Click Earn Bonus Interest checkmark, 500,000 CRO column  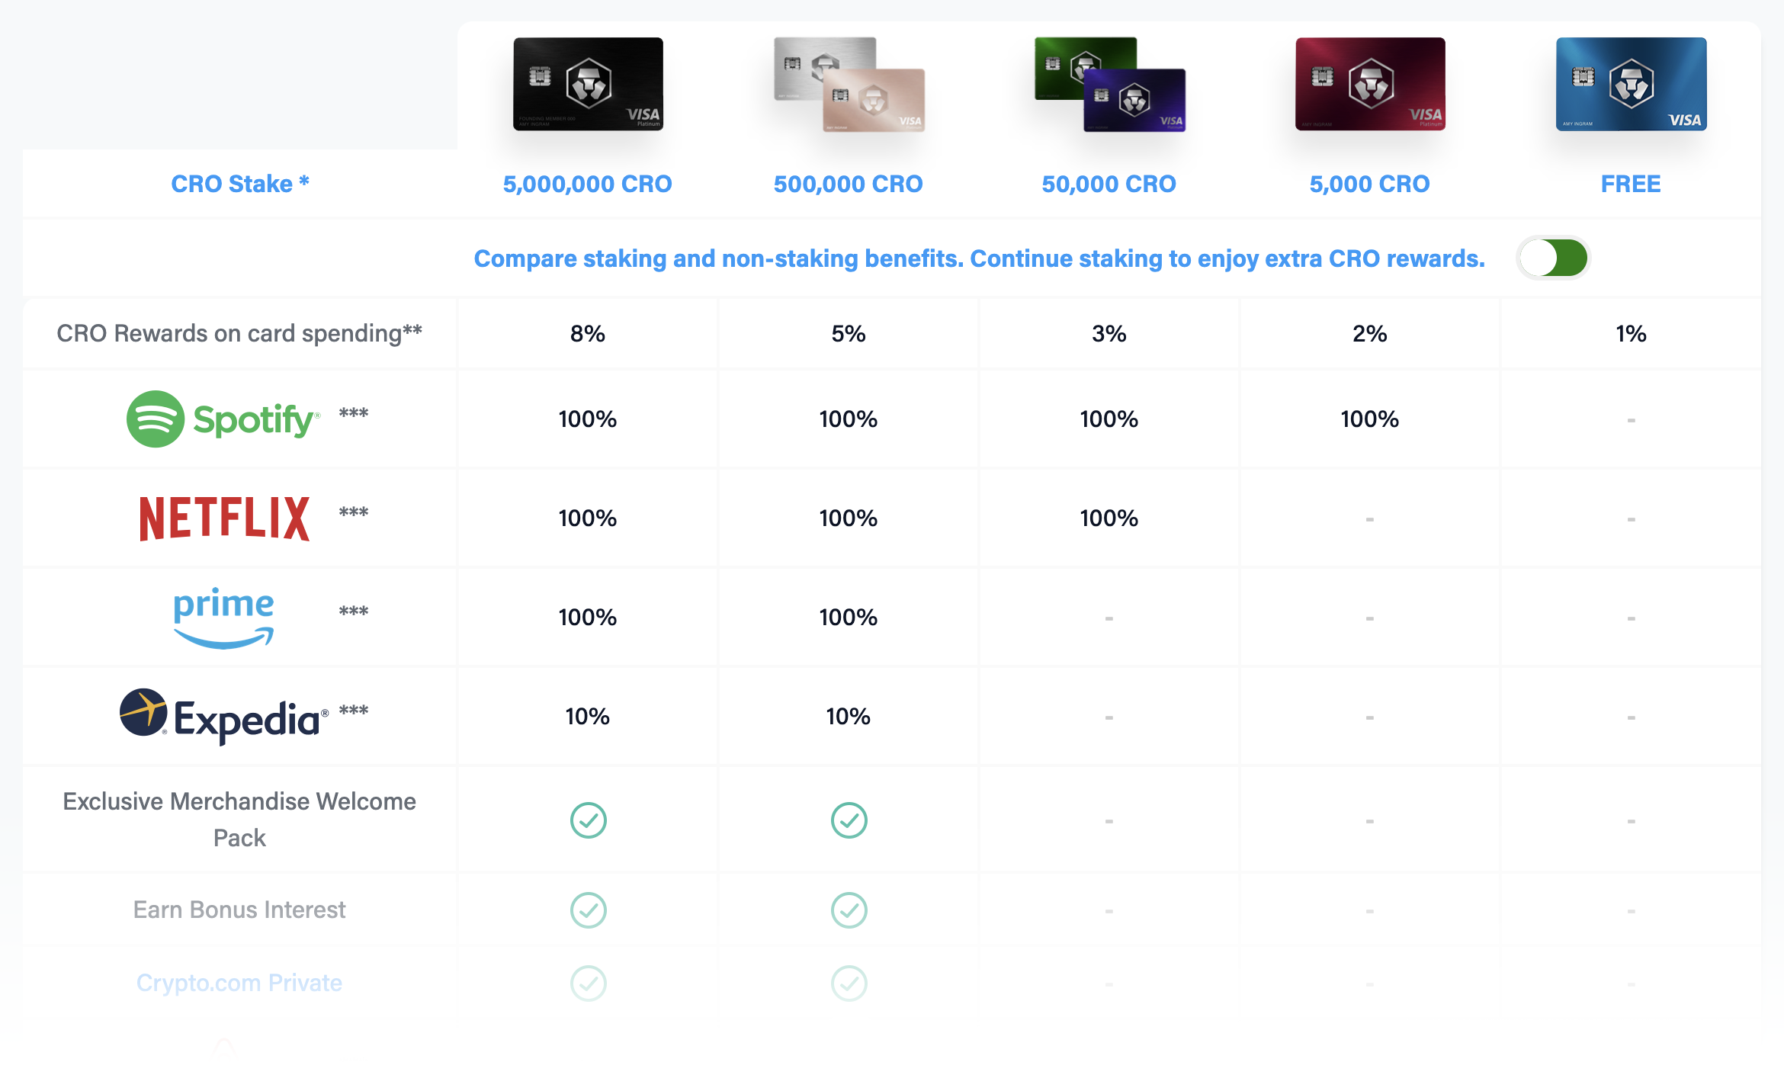point(849,910)
